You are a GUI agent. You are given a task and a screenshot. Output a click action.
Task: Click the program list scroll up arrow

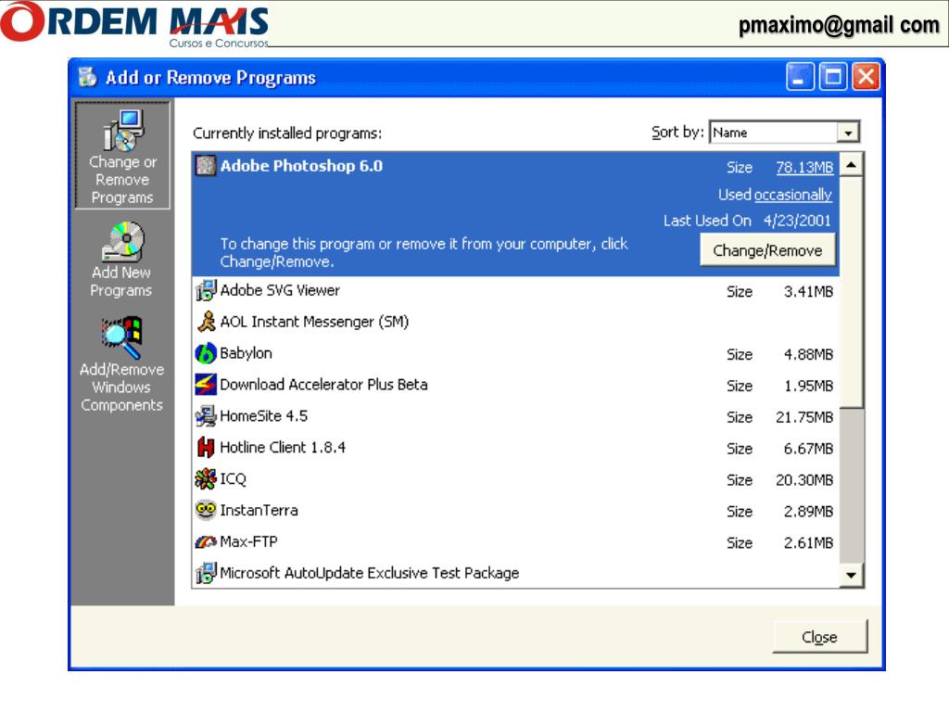coord(852,165)
